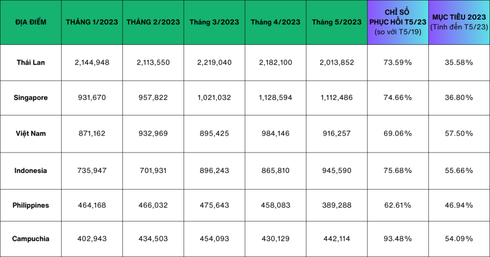Click Việt Nam's target cell 57.50%
Viewport: 490px width, 257px height.
click(459, 134)
